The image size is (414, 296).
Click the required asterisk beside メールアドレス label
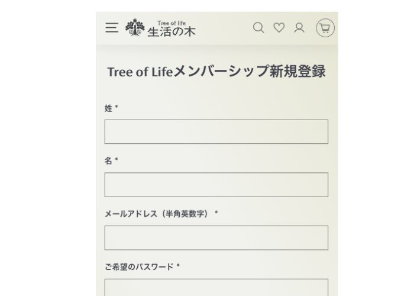coord(216,213)
